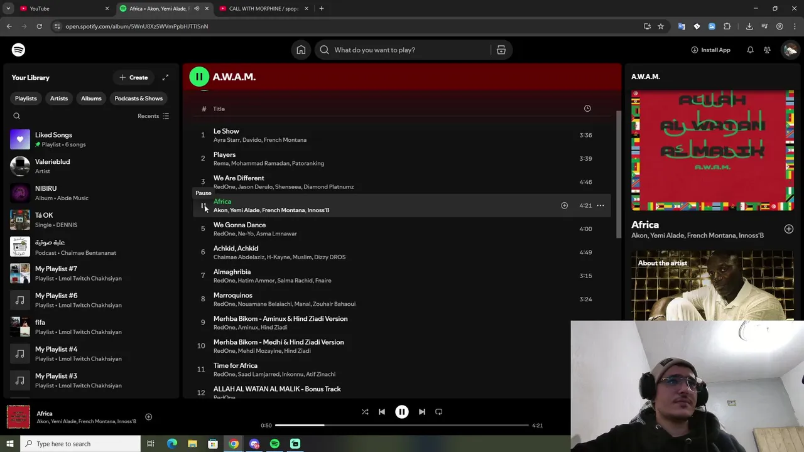
Task: Open My Playlist #3
Action: pyautogui.click(x=90, y=380)
